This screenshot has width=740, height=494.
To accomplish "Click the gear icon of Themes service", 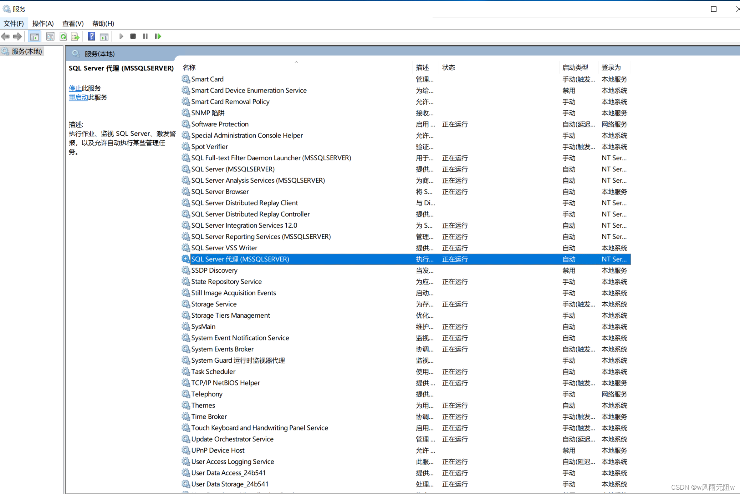I will tap(186, 405).
